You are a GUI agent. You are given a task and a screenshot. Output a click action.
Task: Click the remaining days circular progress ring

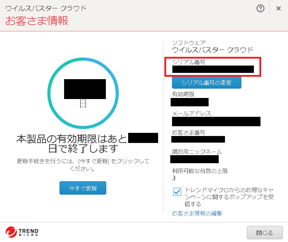tap(83, 93)
